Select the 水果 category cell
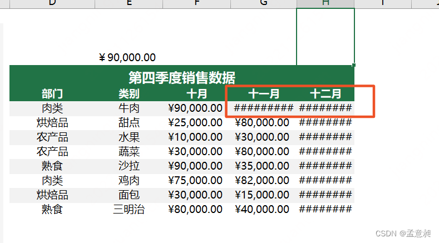 [x=129, y=137]
